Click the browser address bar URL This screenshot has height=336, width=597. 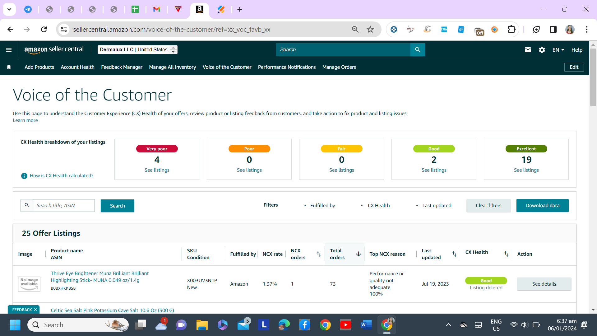pos(172,30)
